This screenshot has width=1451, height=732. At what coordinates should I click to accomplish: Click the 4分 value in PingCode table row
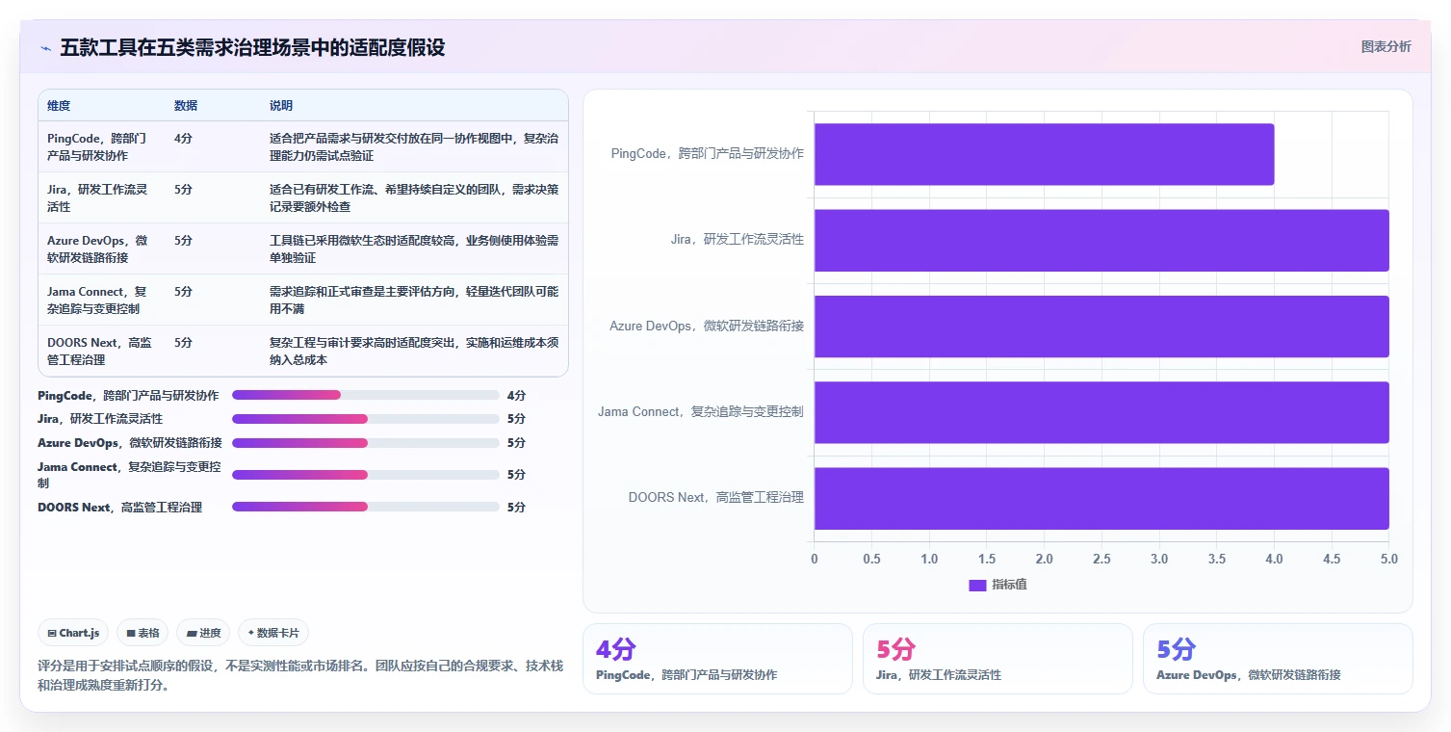coord(183,138)
